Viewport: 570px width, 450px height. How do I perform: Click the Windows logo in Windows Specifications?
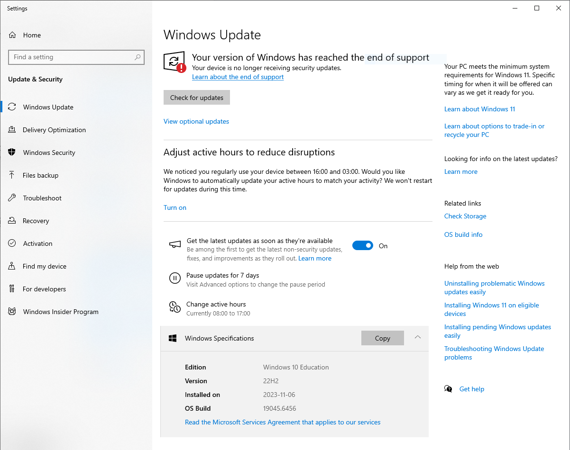coord(173,338)
